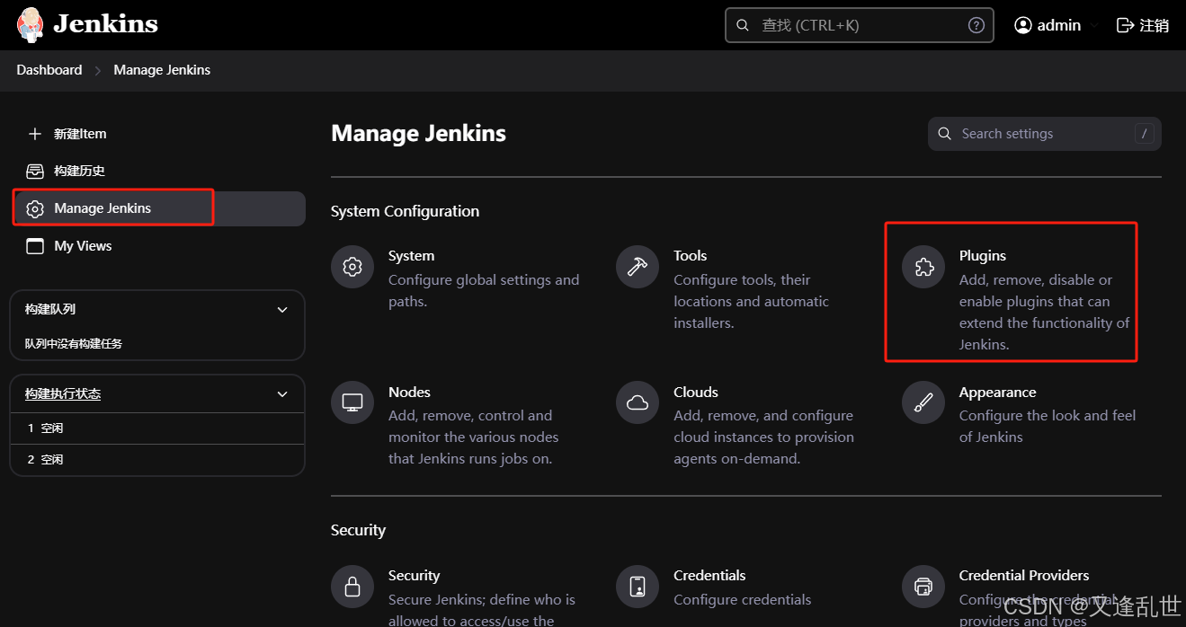
Task: Open the Clouds configuration
Action: [750, 426]
